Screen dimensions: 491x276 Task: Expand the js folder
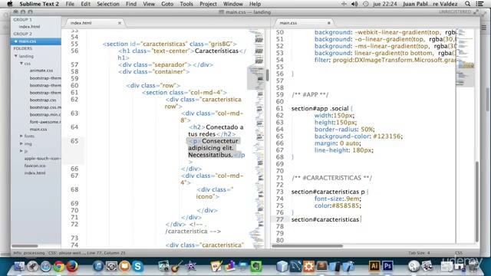tap(21, 151)
